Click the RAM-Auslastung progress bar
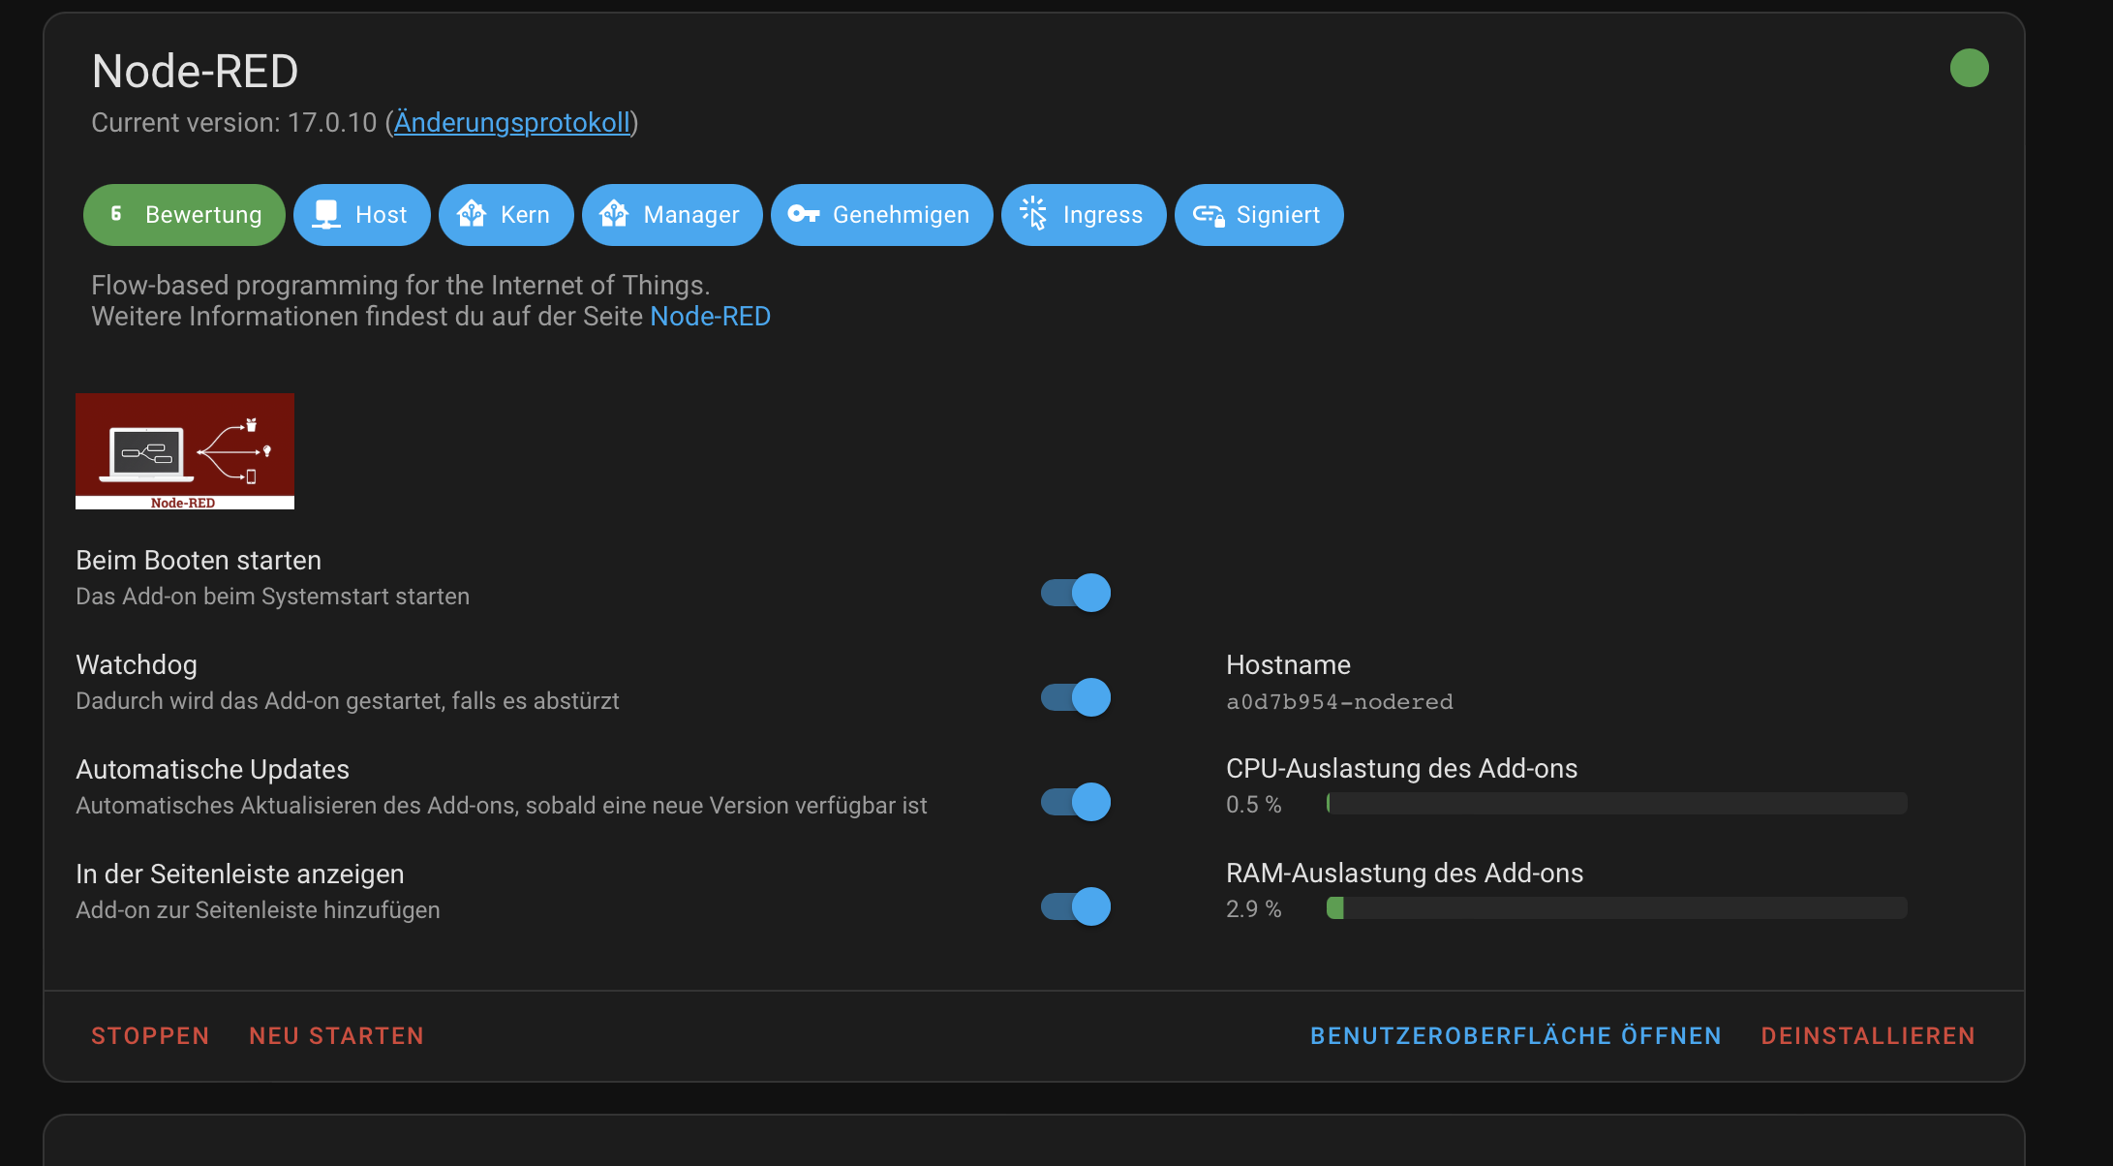 (1616, 907)
